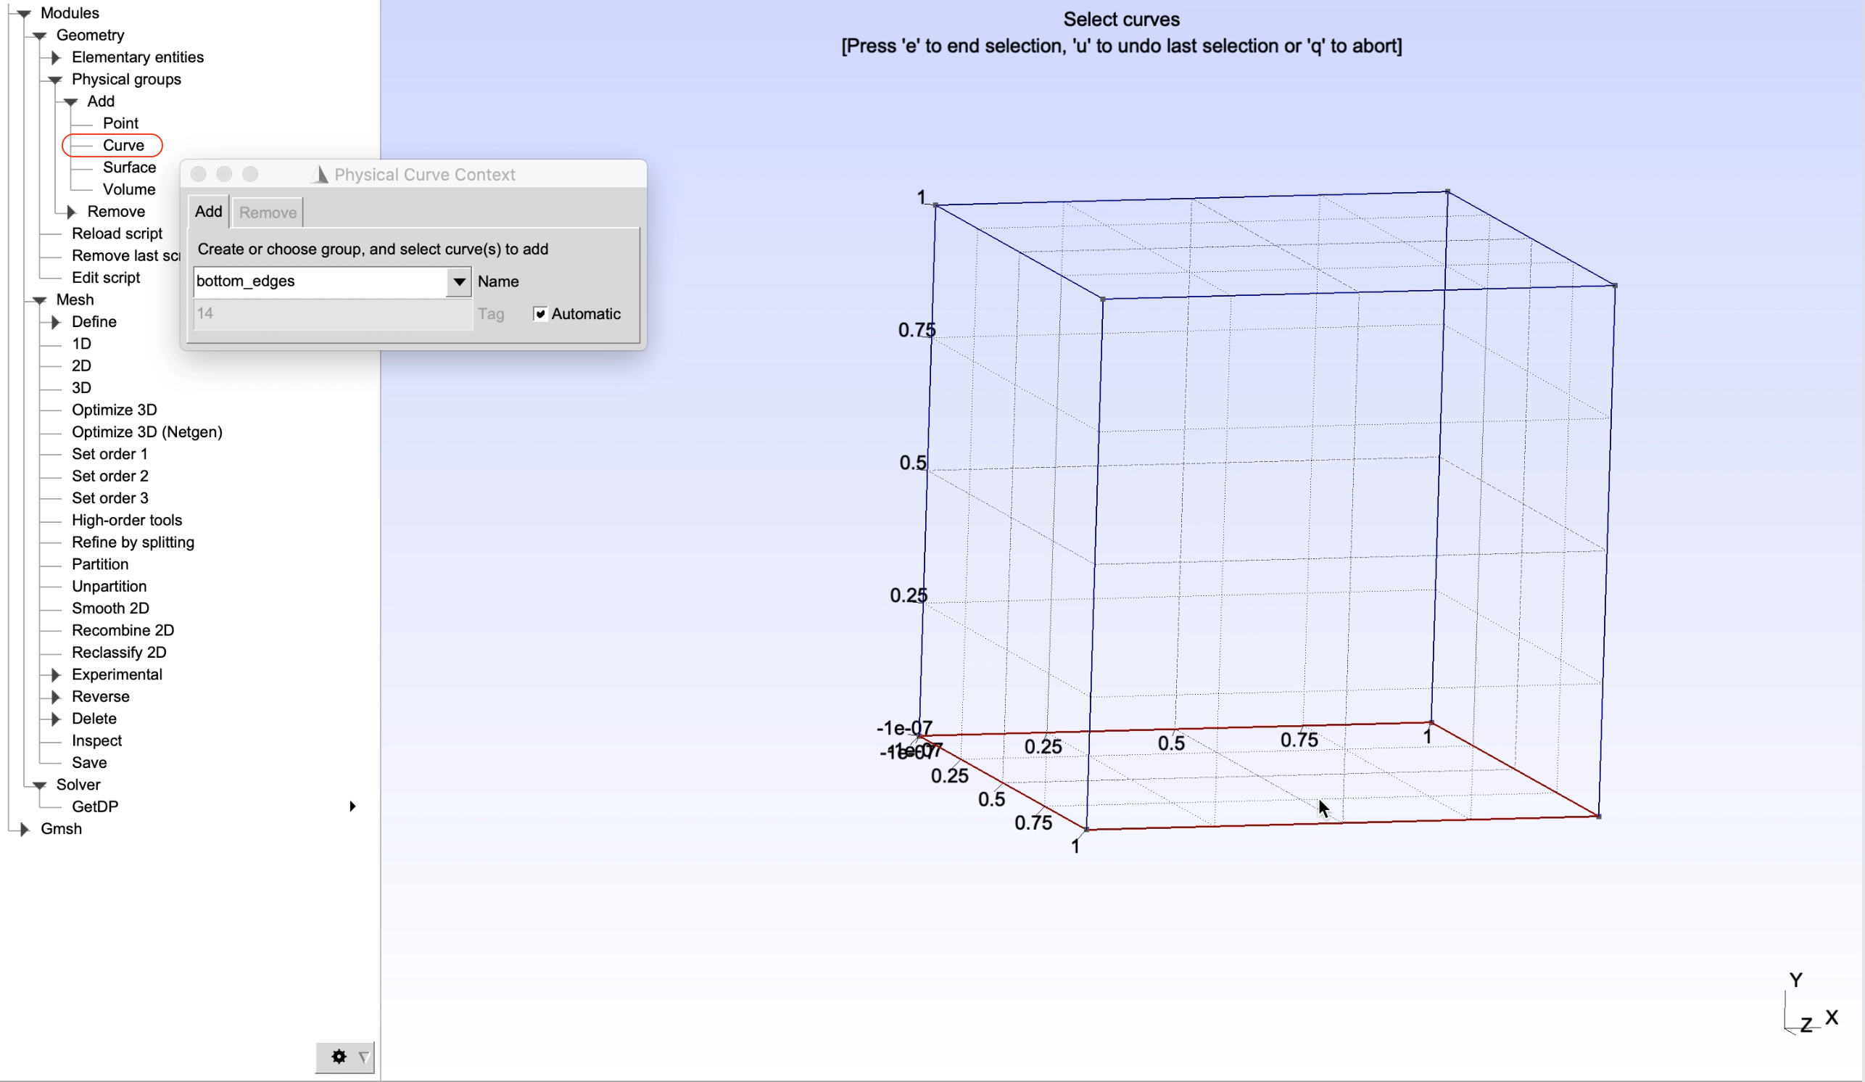Click the gear settings icon

click(x=338, y=1056)
